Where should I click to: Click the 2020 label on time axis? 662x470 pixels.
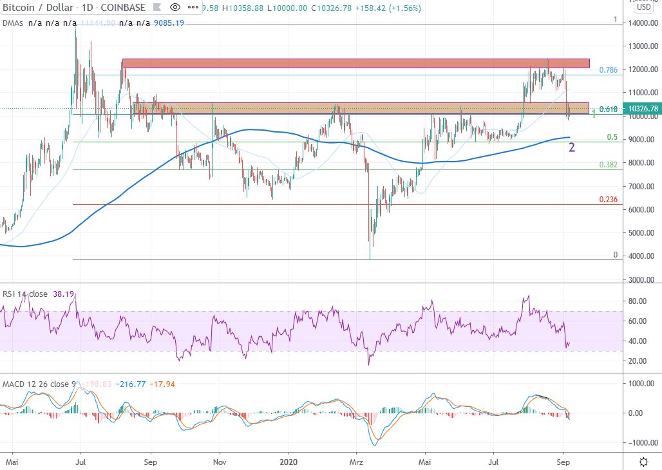pyautogui.click(x=288, y=461)
